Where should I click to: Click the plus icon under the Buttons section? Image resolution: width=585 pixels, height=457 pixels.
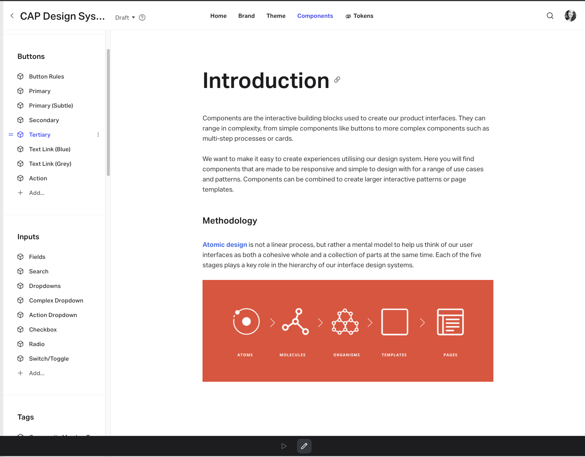pos(20,193)
